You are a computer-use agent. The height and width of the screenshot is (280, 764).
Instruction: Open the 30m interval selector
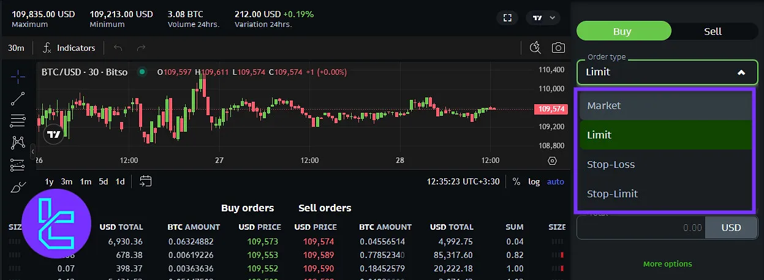pos(16,48)
